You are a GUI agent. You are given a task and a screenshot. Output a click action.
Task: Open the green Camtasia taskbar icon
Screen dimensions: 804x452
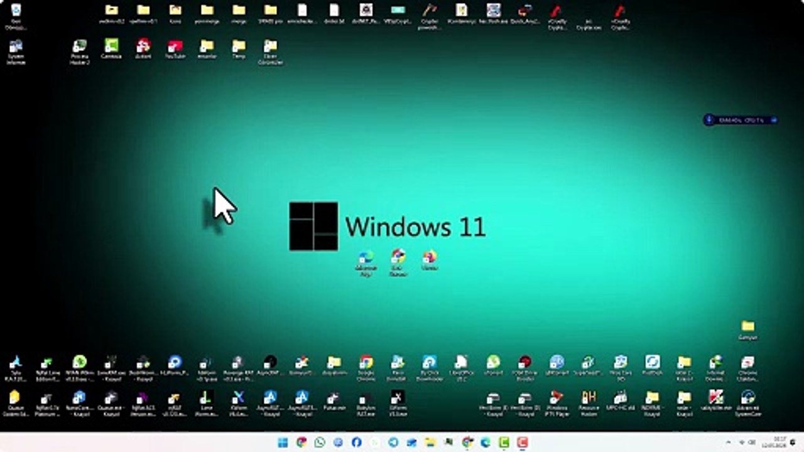point(504,443)
